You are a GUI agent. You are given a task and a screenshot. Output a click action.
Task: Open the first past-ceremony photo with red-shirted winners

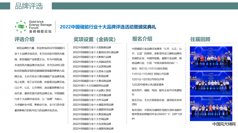pos(211,58)
